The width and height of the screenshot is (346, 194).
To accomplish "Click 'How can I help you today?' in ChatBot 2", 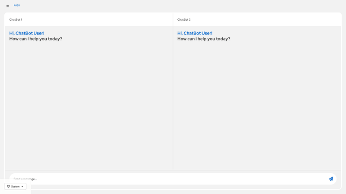I will pyautogui.click(x=204, y=39).
